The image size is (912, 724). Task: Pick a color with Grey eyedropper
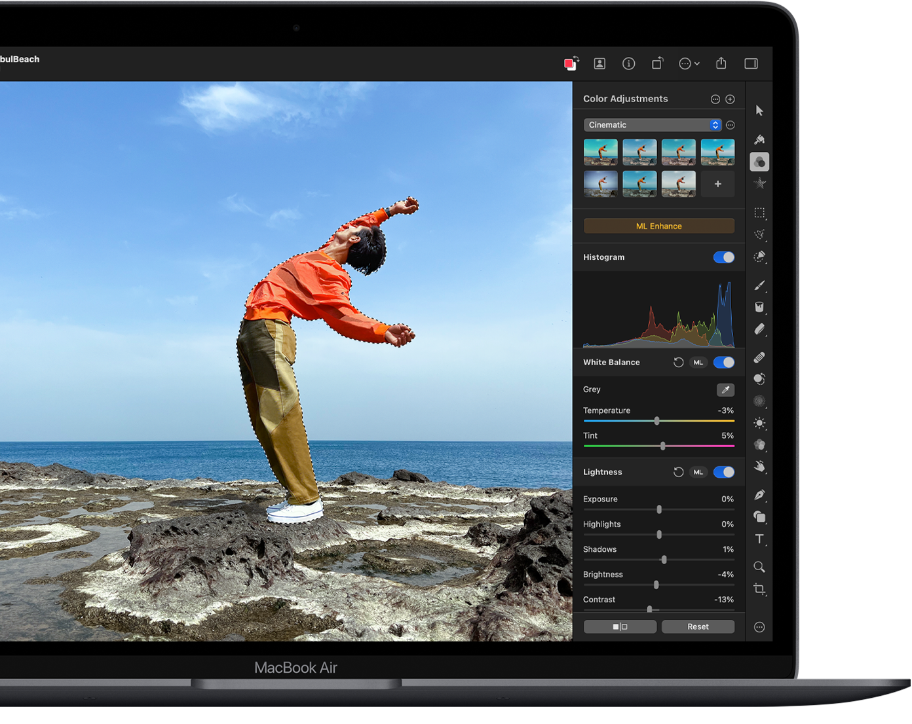click(725, 390)
